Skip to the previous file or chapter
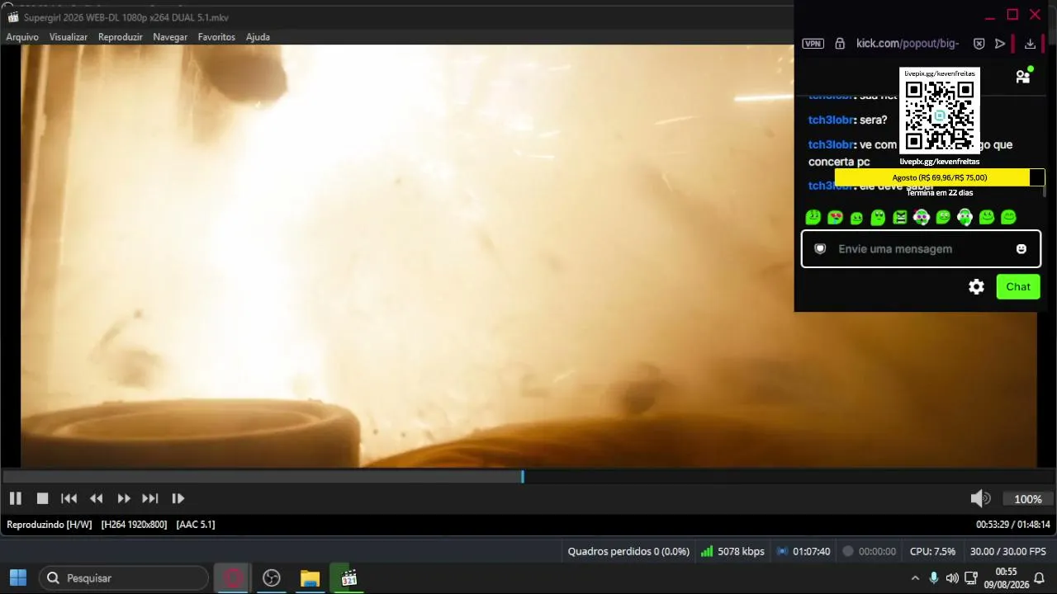Viewport: 1057px width, 594px height. tap(69, 498)
